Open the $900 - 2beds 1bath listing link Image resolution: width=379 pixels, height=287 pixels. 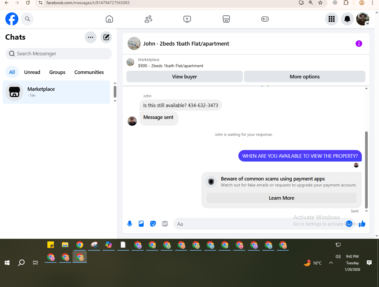click(171, 66)
